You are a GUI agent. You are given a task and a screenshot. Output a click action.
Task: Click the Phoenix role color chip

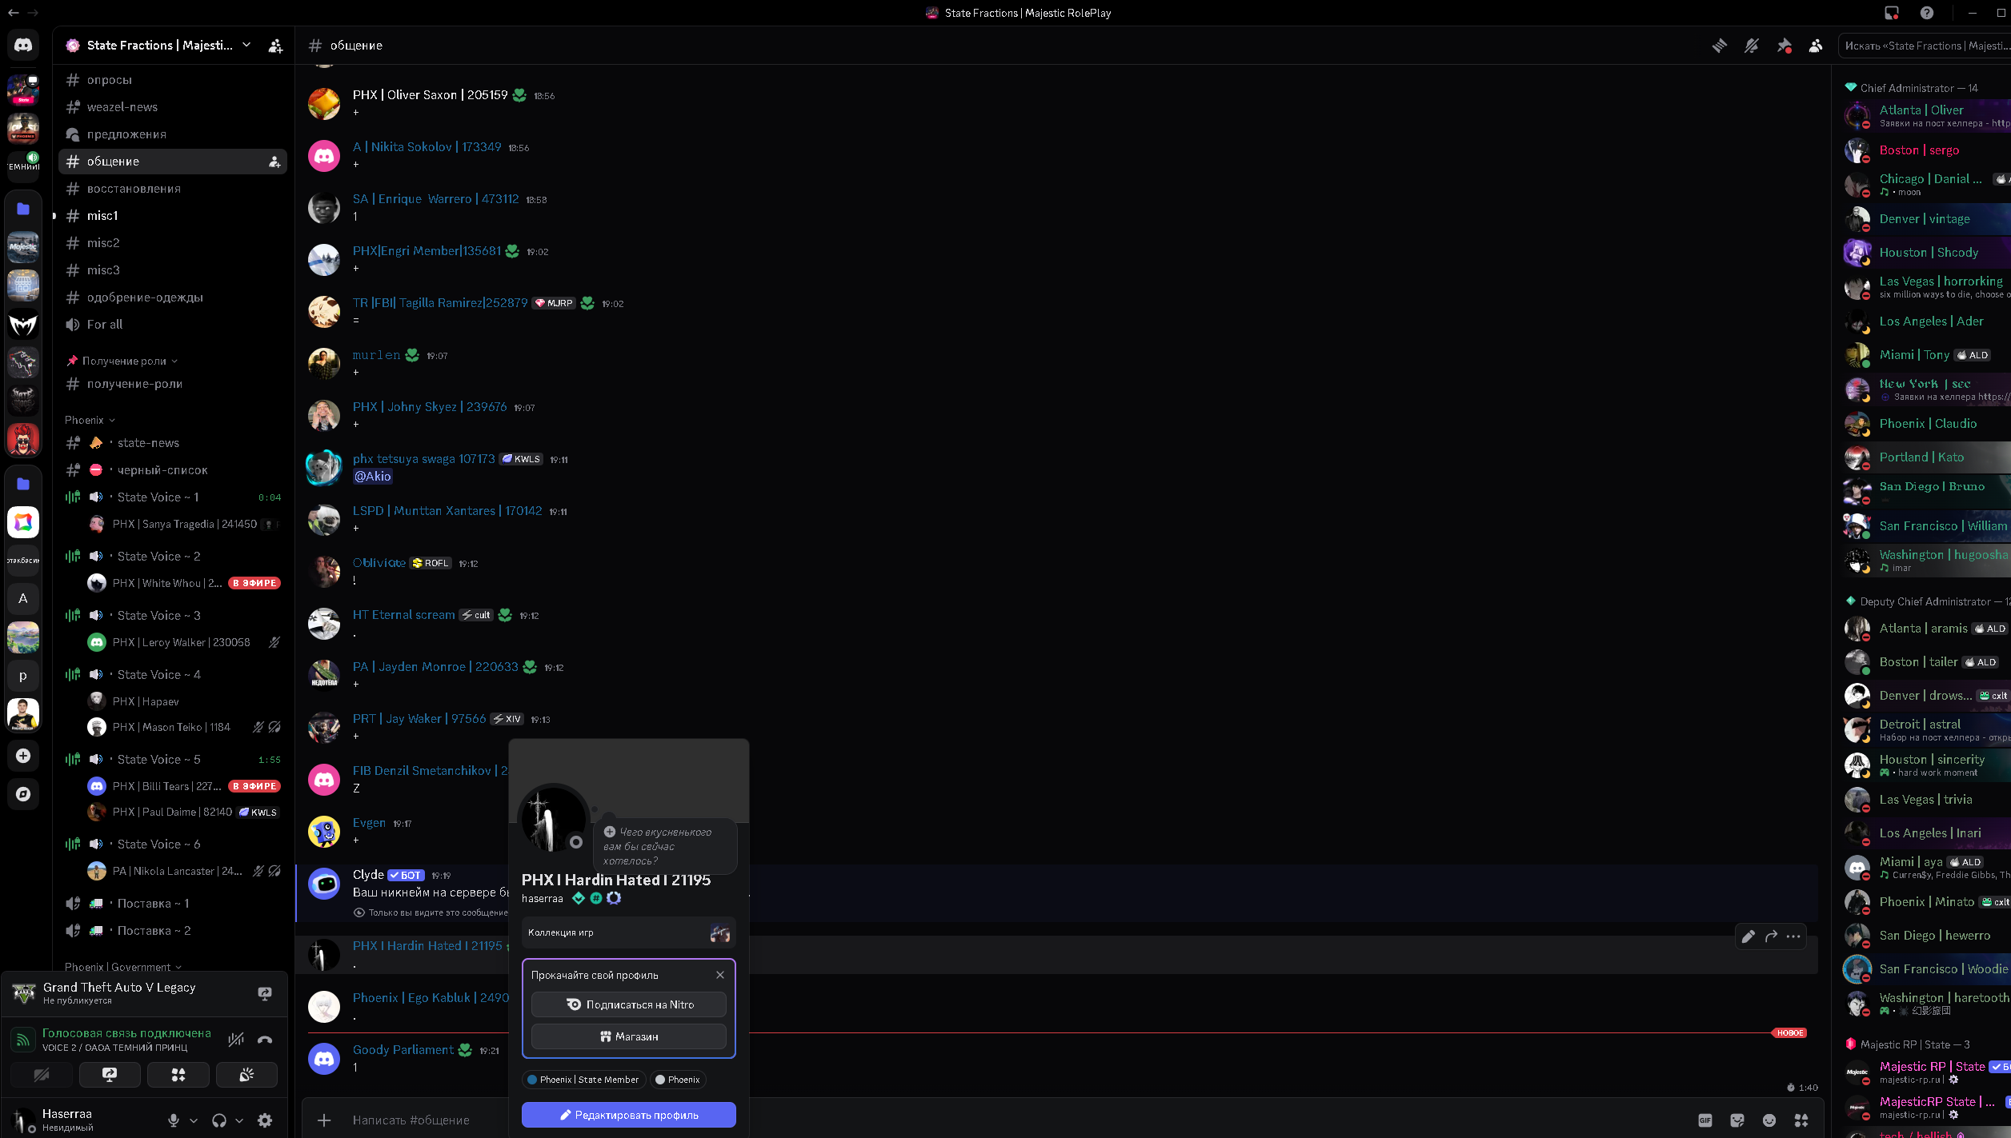click(x=677, y=1080)
